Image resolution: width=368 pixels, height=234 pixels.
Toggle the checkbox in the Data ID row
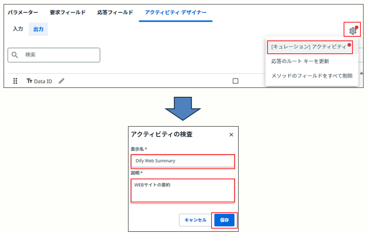click(x=236, y=81)
